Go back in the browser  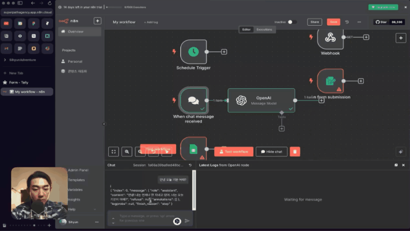33,3
